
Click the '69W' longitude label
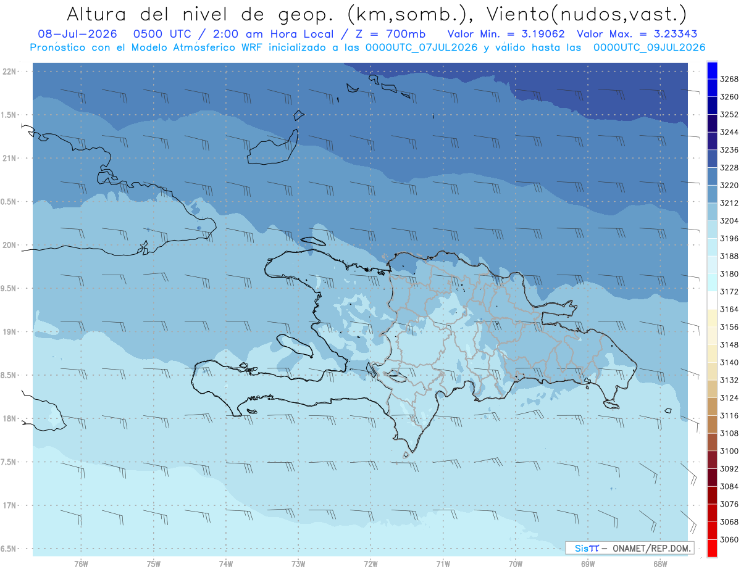(x=588, y=563)
